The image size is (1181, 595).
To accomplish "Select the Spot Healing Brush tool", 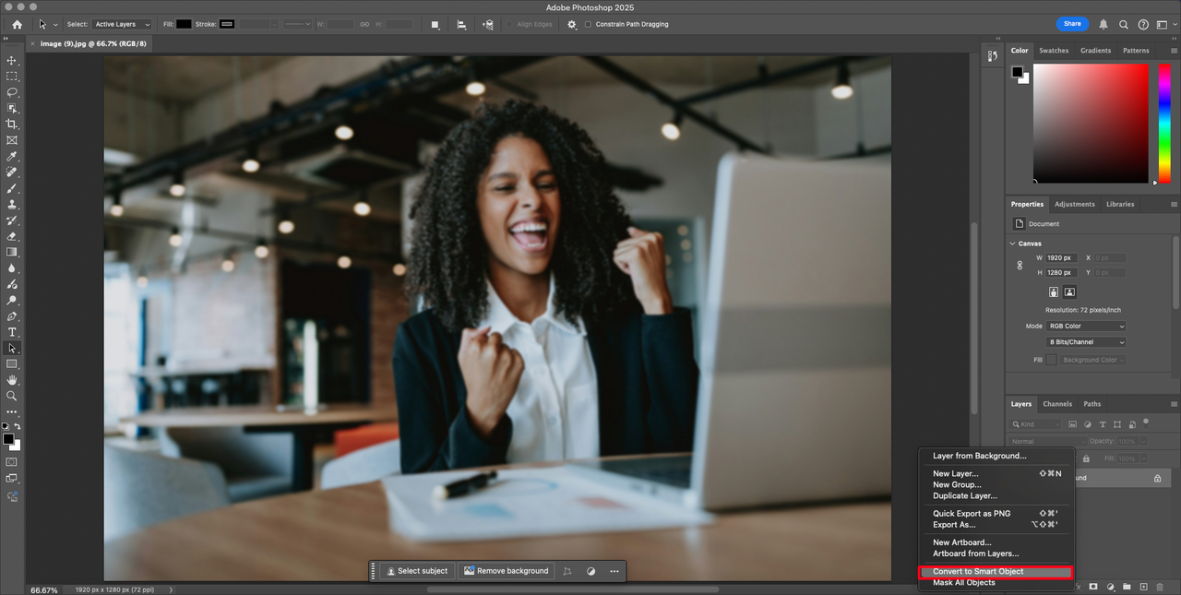I will tap(12, 173).
